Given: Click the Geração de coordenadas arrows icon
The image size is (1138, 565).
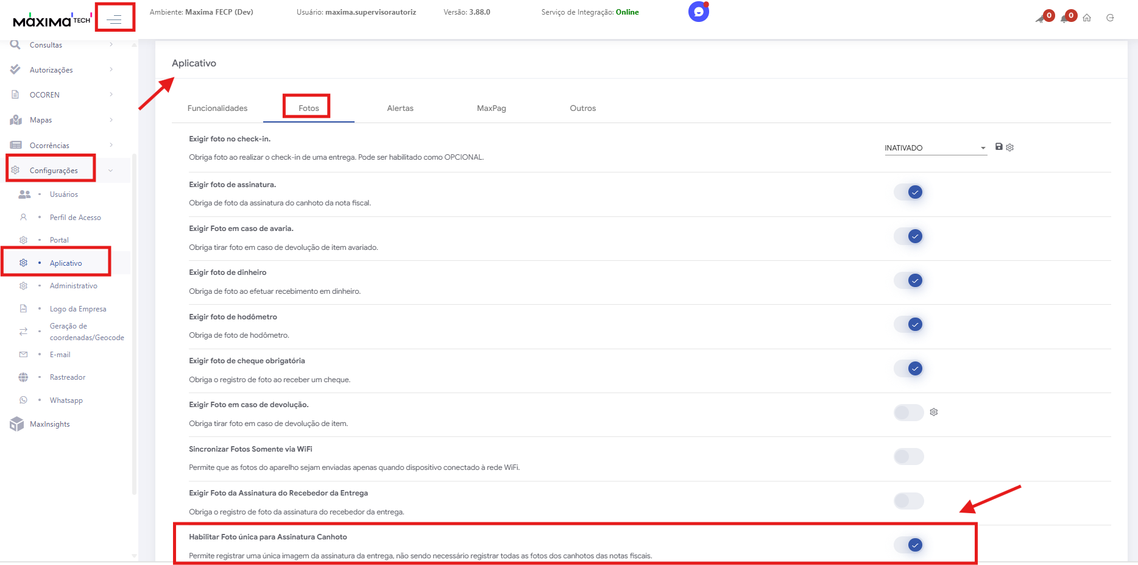Looking at the screenshot, I should click(24, 332).
